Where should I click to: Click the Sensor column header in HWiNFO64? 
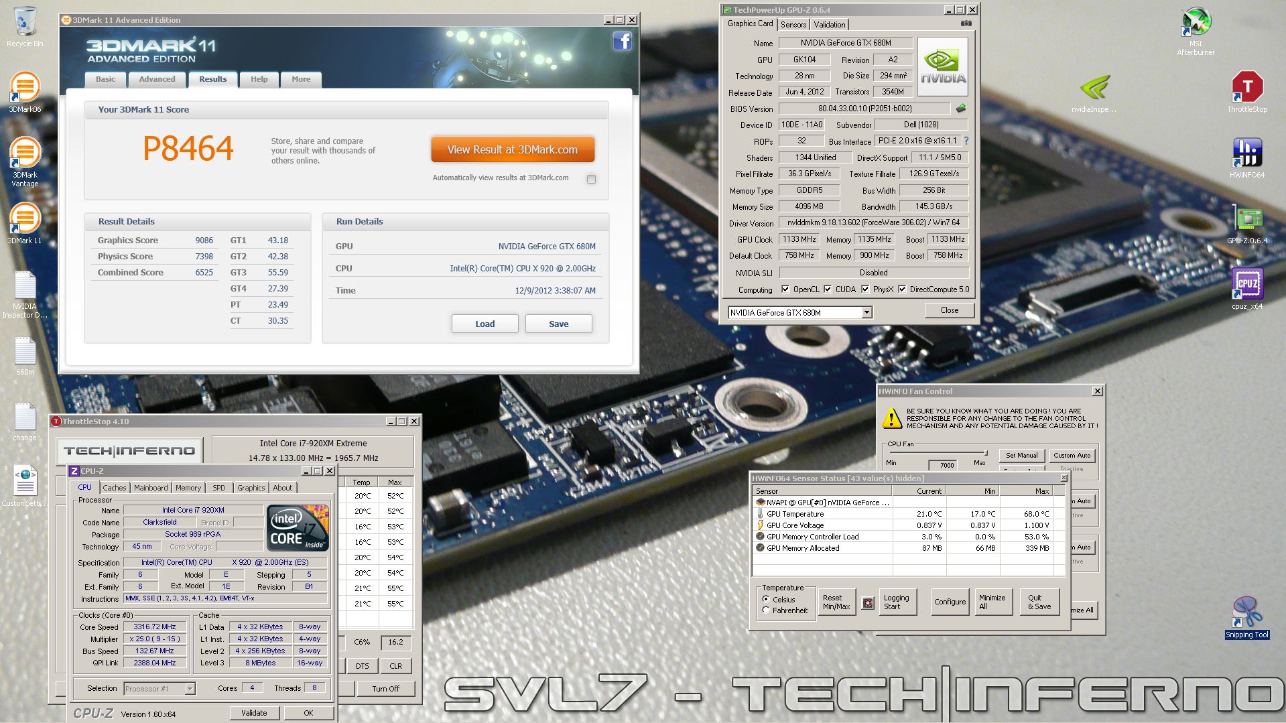click(x=823, y=491)
